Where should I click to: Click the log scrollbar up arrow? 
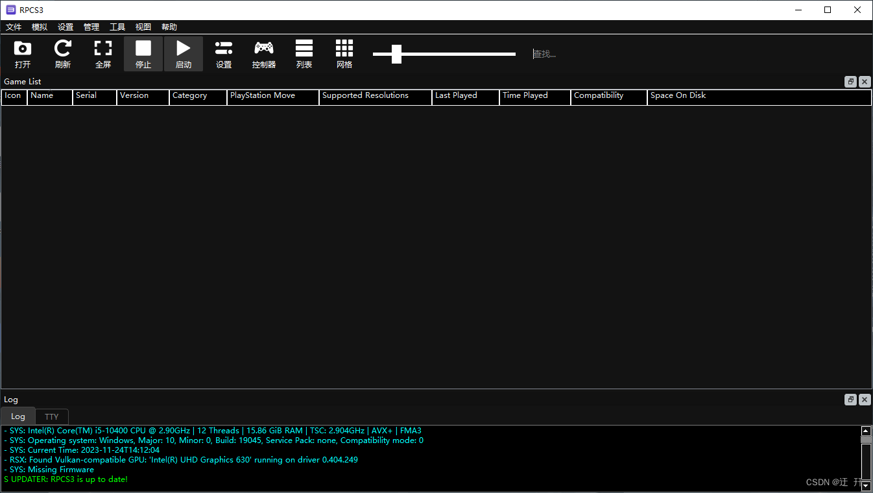(x=866, y=431)
